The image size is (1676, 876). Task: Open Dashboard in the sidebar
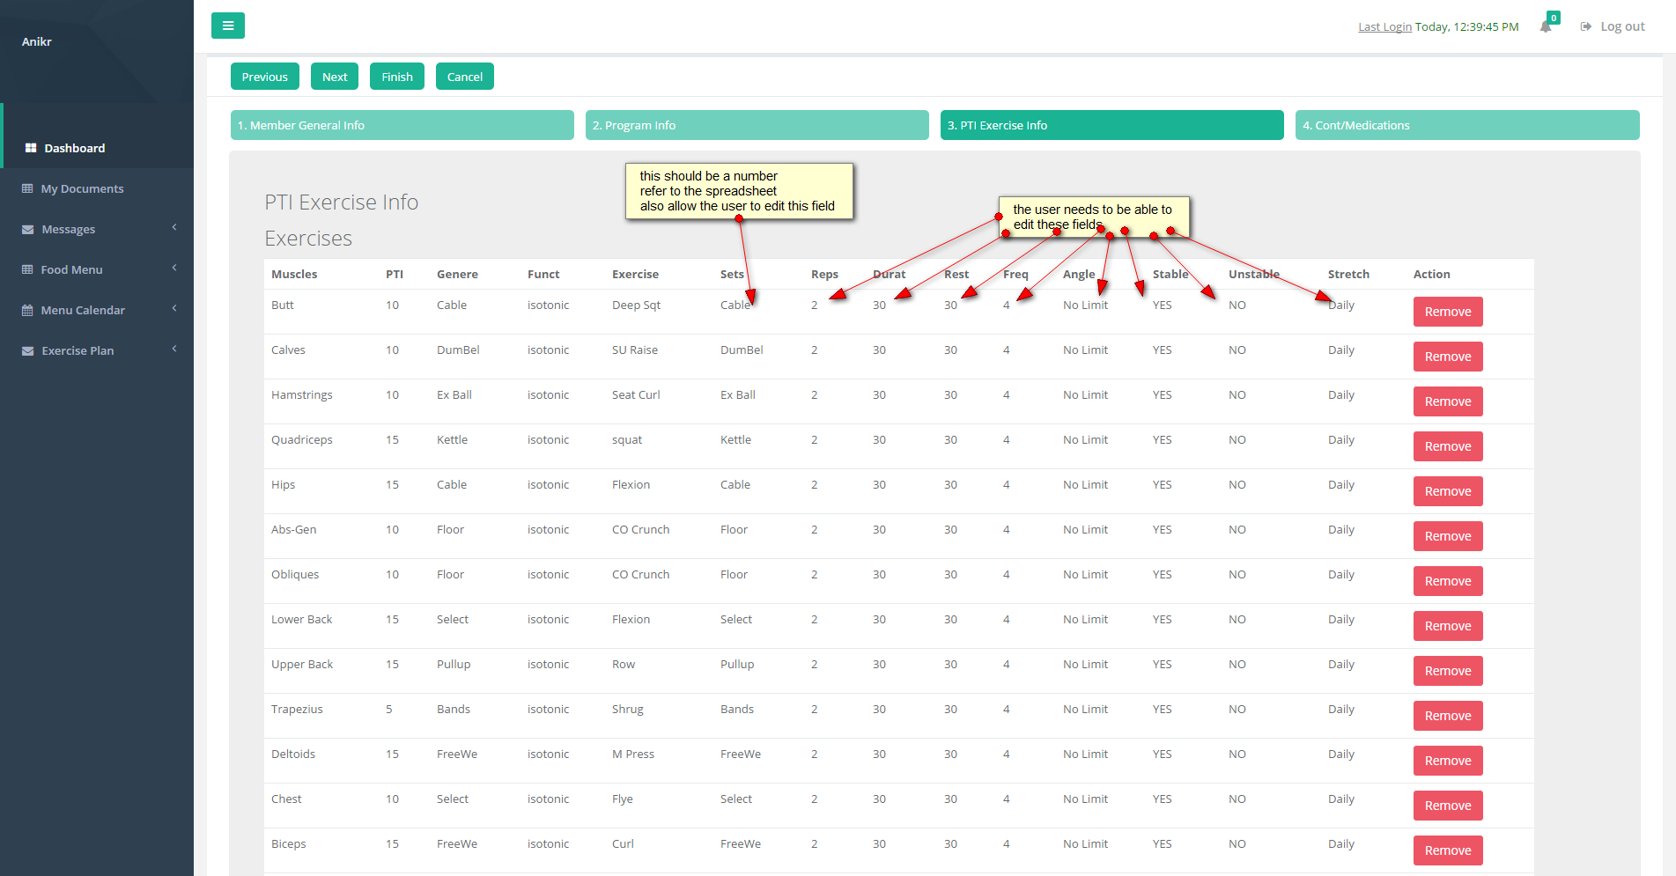(97, 148)
